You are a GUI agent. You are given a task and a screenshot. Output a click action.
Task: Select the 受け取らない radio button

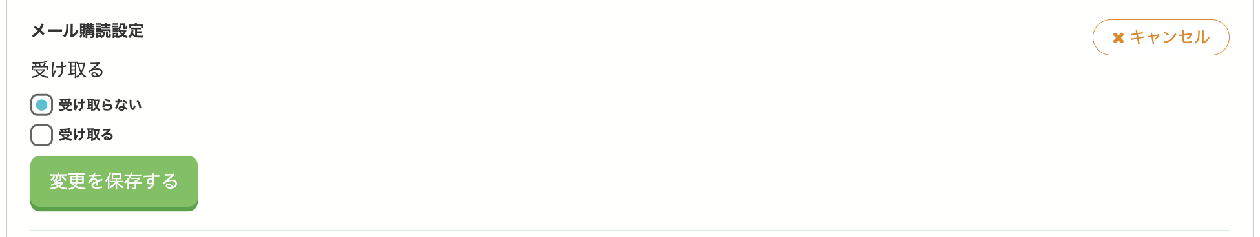tap(41, 105)
